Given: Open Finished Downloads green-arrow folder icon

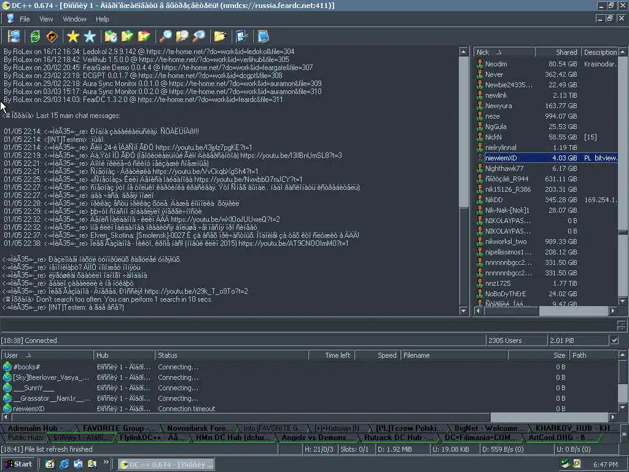Looking at the screenshot, I should [x=127, y=36].
